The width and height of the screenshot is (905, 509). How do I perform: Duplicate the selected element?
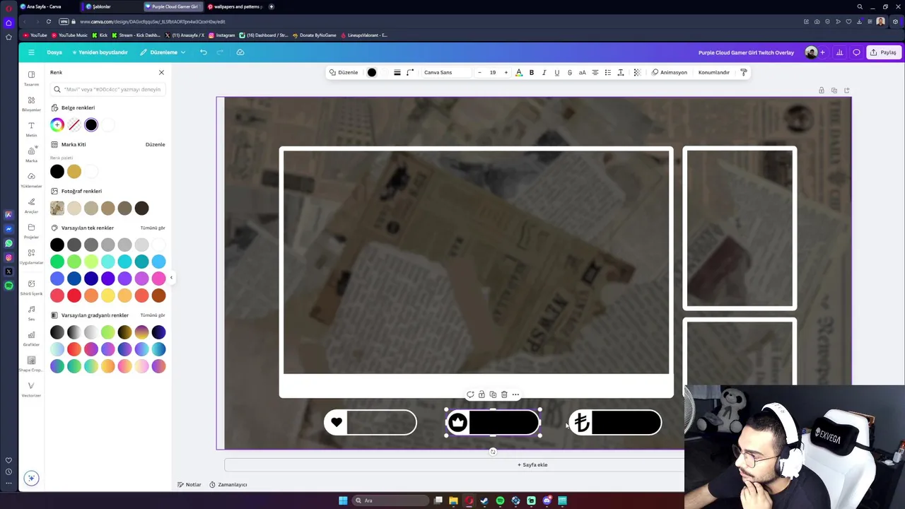[x=493, y=394]
